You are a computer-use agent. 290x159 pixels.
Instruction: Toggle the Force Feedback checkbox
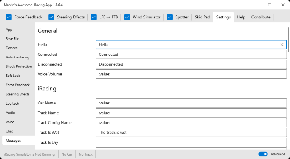(x=9, y=17)
